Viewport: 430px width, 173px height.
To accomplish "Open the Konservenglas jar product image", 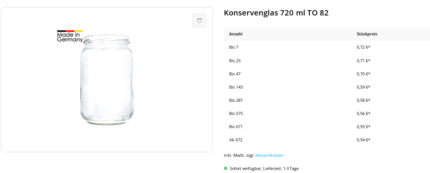I will (x=107, y=80).
